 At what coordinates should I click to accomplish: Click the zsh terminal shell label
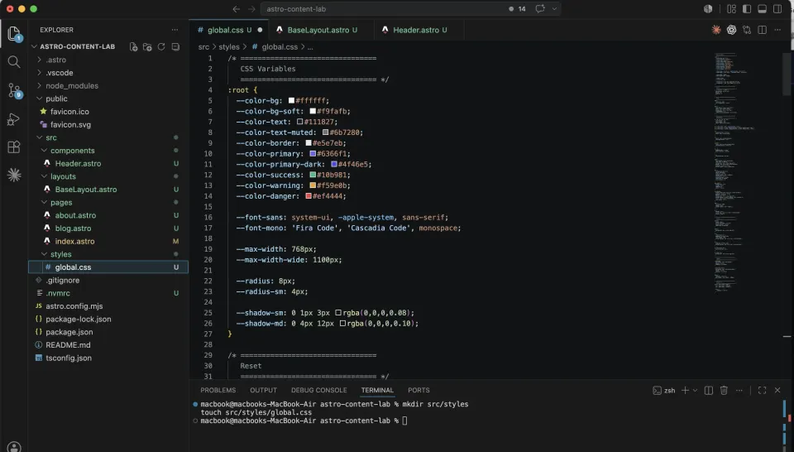pos(664,390)
